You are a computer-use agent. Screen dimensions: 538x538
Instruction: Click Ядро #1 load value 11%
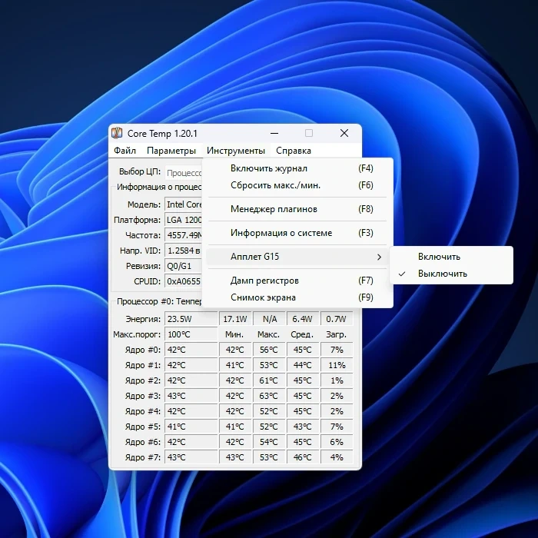pyautogui.click(x=337, y=365)
